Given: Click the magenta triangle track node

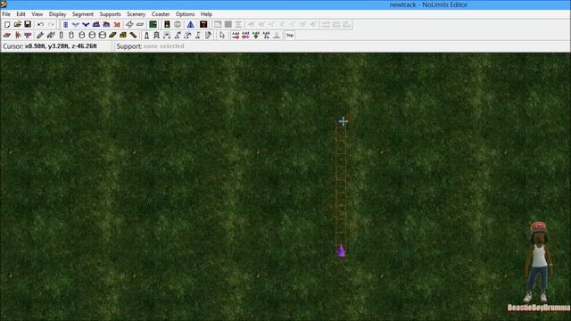Looking at the screenshot, I should (x=341, y=251).
